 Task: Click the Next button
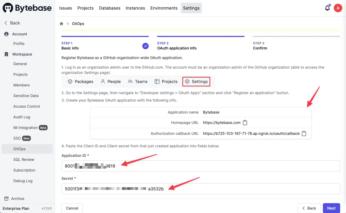331,208
